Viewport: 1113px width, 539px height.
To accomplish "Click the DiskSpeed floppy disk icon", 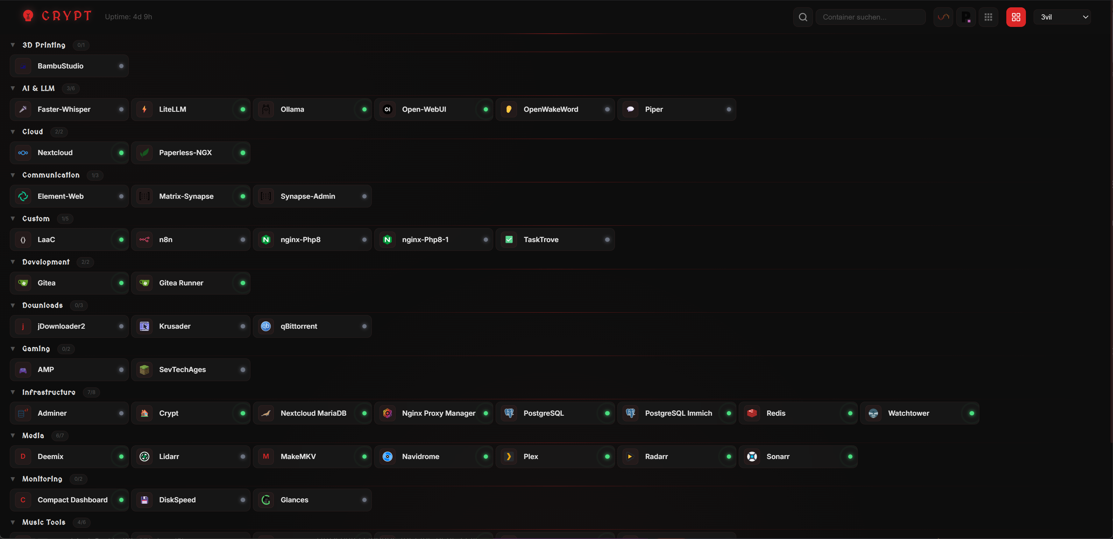I will point(144,500).
